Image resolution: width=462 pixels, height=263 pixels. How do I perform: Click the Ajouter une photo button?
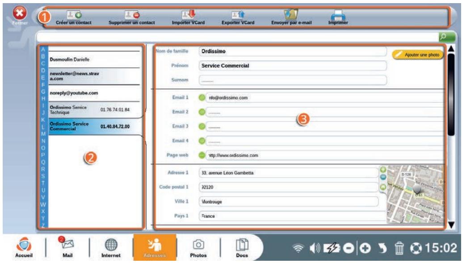point(418,55)
